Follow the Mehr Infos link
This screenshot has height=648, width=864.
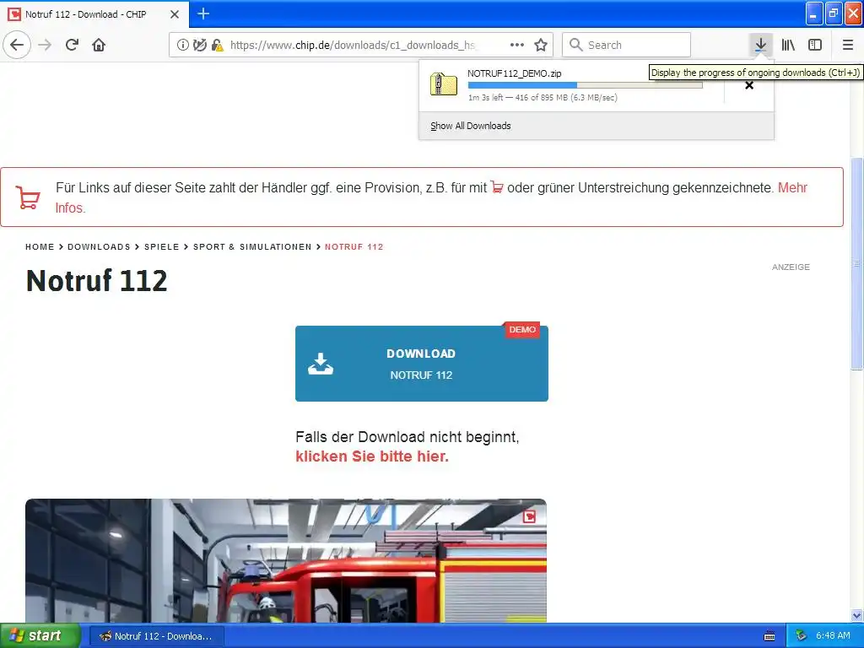point(792,188)
